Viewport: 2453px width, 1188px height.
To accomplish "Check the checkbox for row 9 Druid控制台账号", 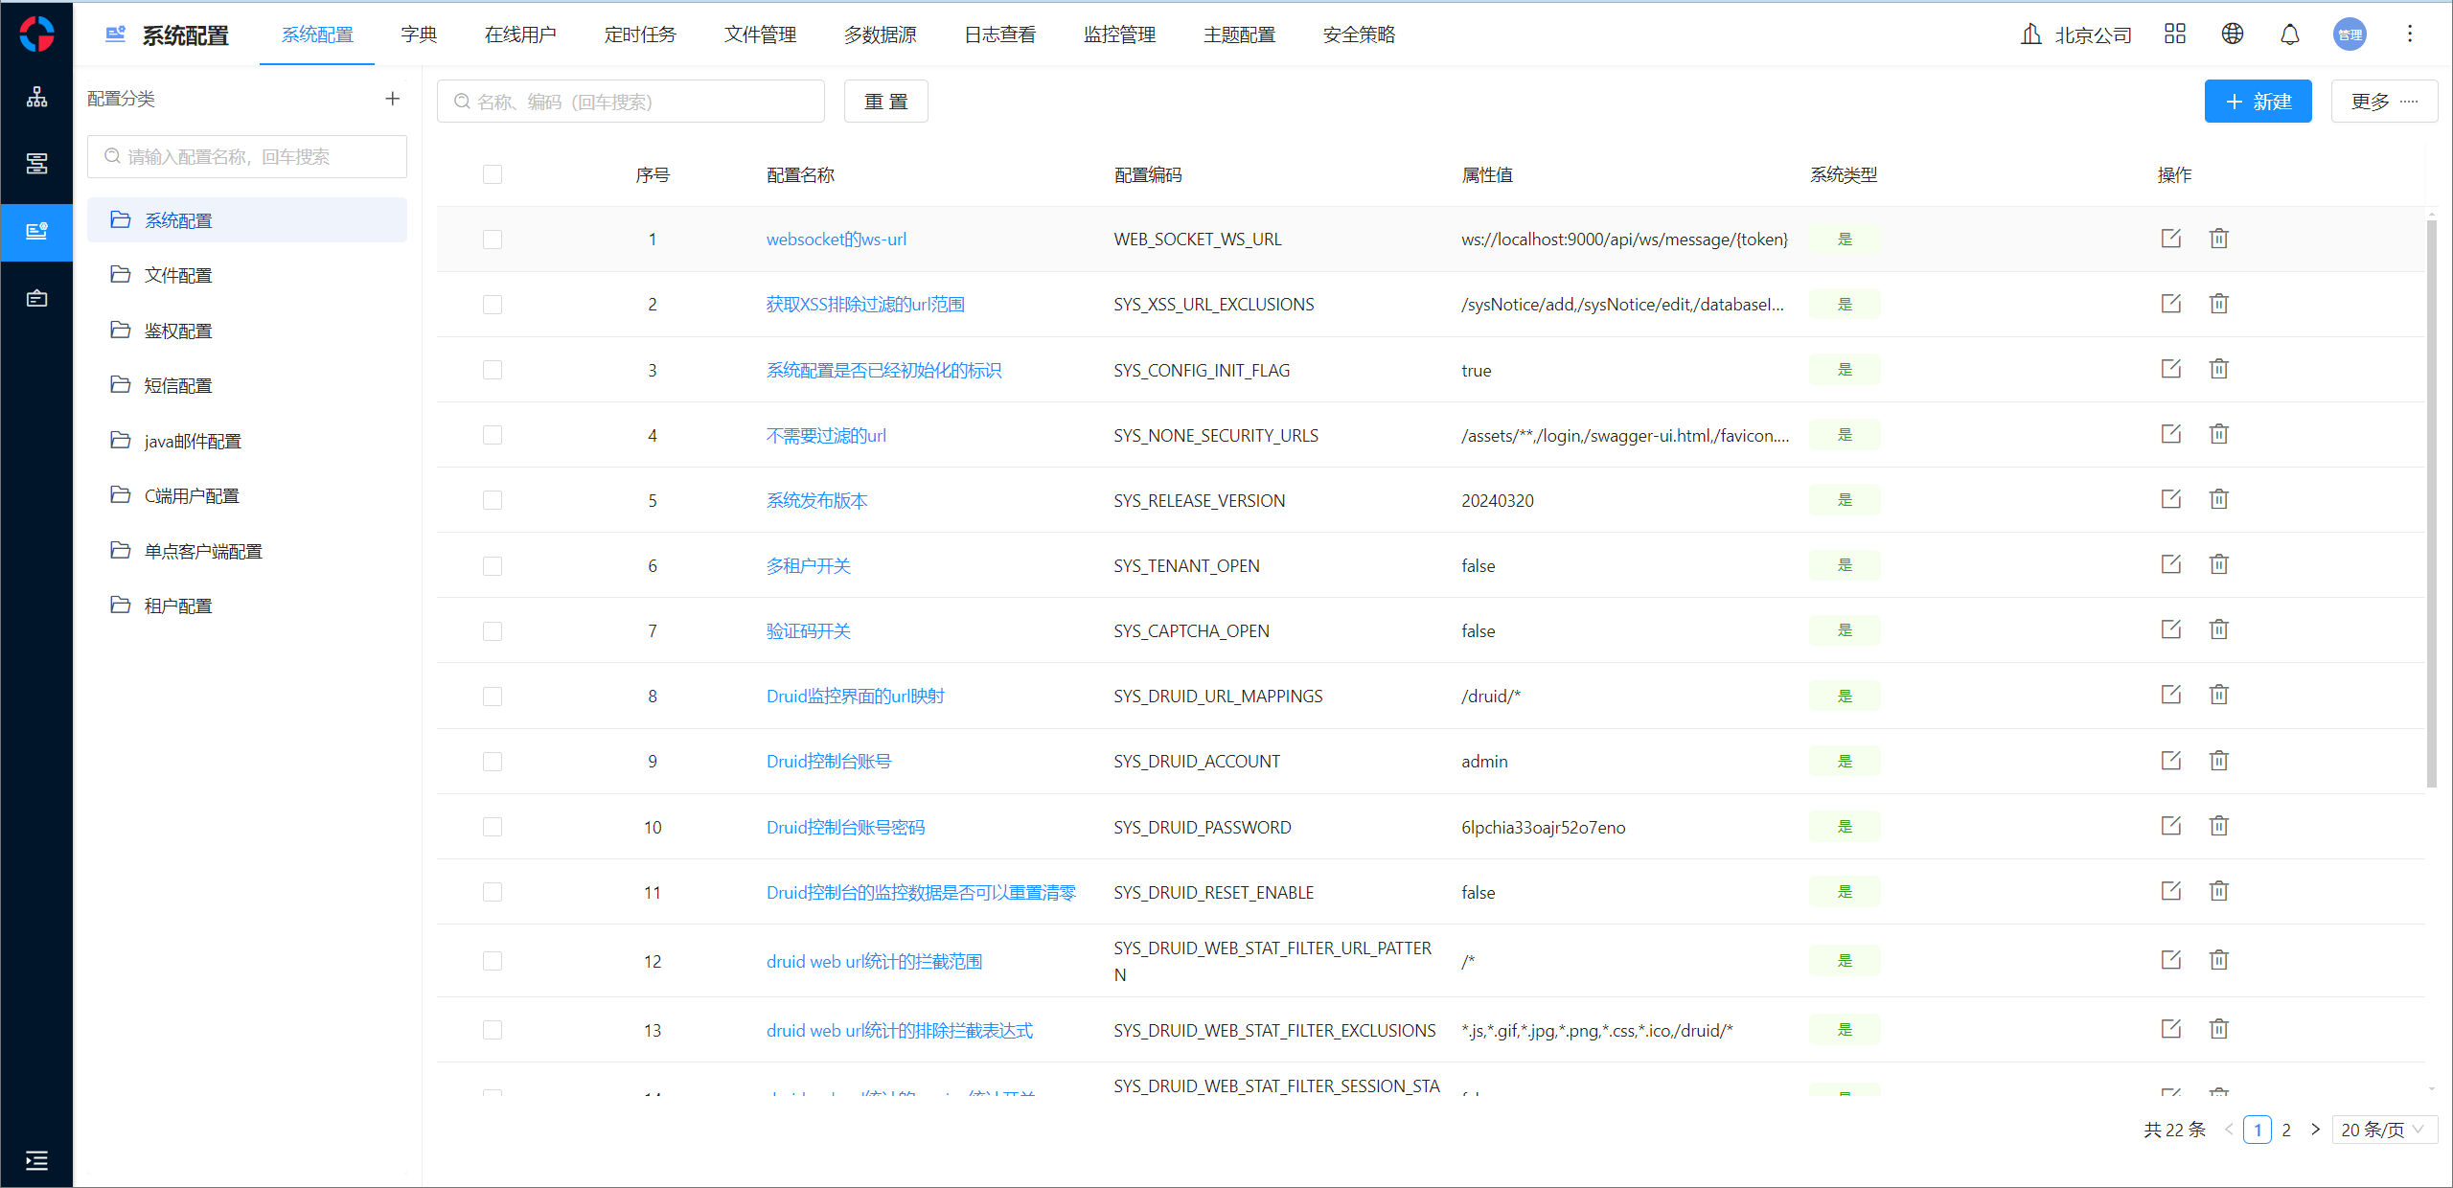I will click(493, 762).
